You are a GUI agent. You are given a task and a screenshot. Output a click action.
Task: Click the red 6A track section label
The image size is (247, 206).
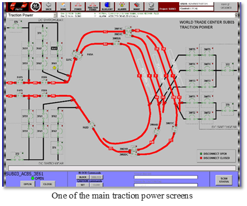pos(105,44)
